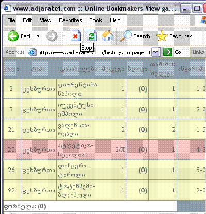The width and height of the screenshot is (206, 214).
Task: Click the 2/X result in the red row
Action: [x=120, y=150]
